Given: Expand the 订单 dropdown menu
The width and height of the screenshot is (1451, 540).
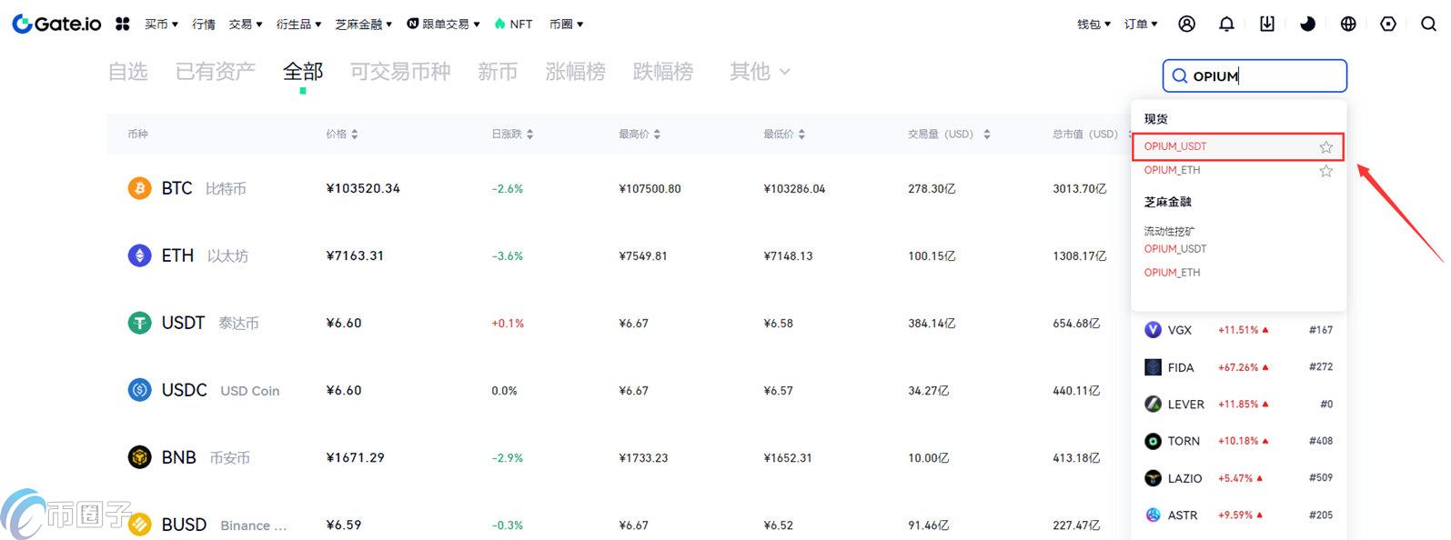Looking at the screenshot, I should click(x=1141, y=24).
